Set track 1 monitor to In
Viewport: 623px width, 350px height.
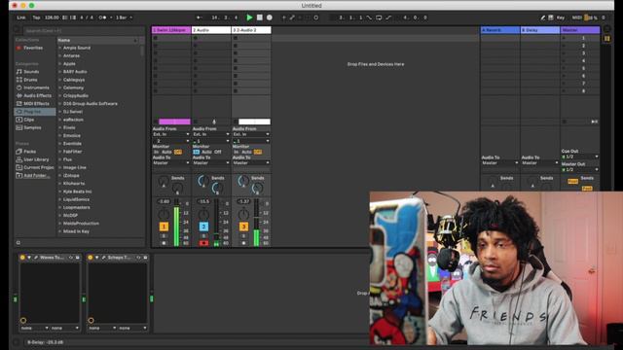pyautogui.click(x=156, y=152)
